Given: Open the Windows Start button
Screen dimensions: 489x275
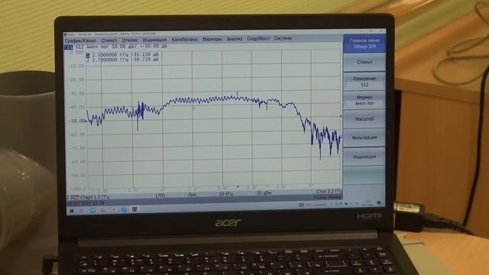Looking at the screenshot, I should (x=72, y=211).
